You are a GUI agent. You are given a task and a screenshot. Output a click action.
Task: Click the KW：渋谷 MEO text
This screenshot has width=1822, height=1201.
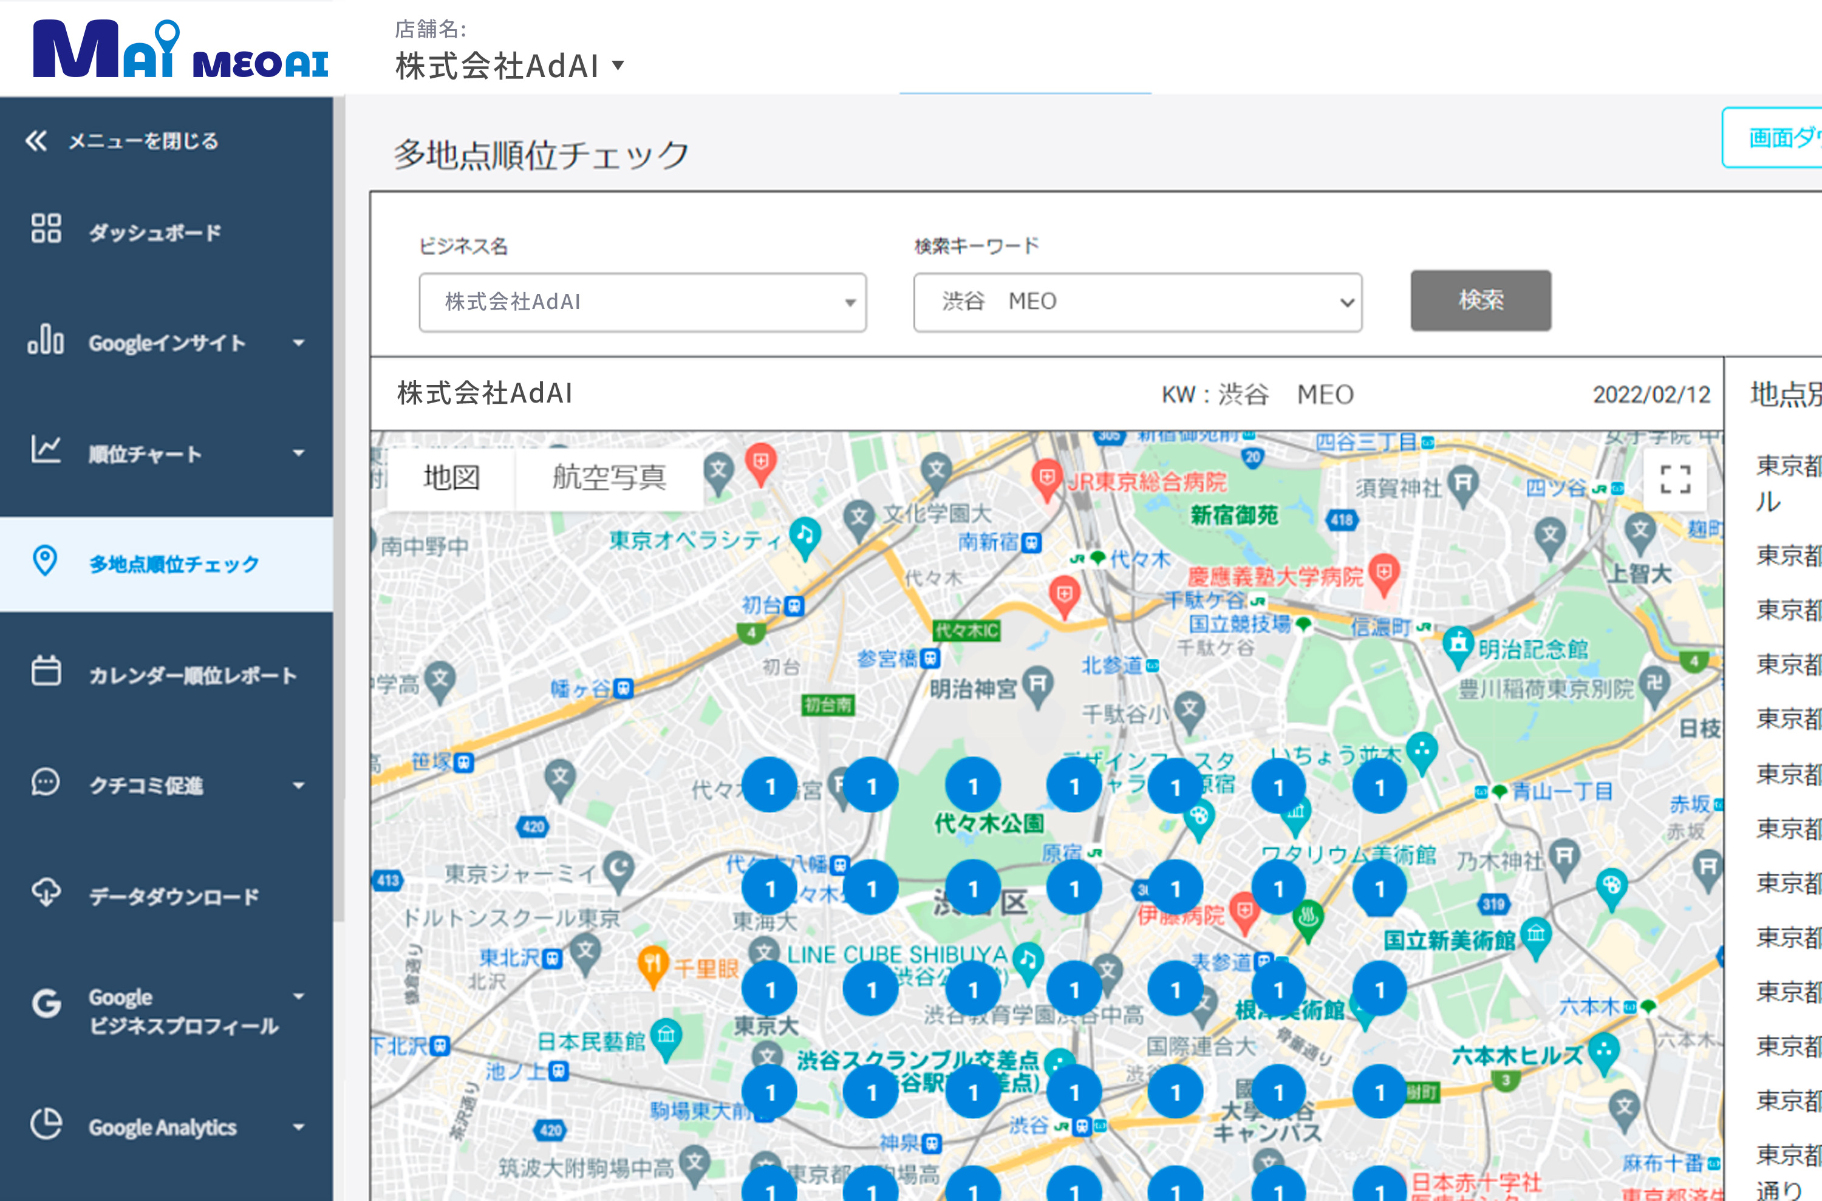pos(1257,395)
